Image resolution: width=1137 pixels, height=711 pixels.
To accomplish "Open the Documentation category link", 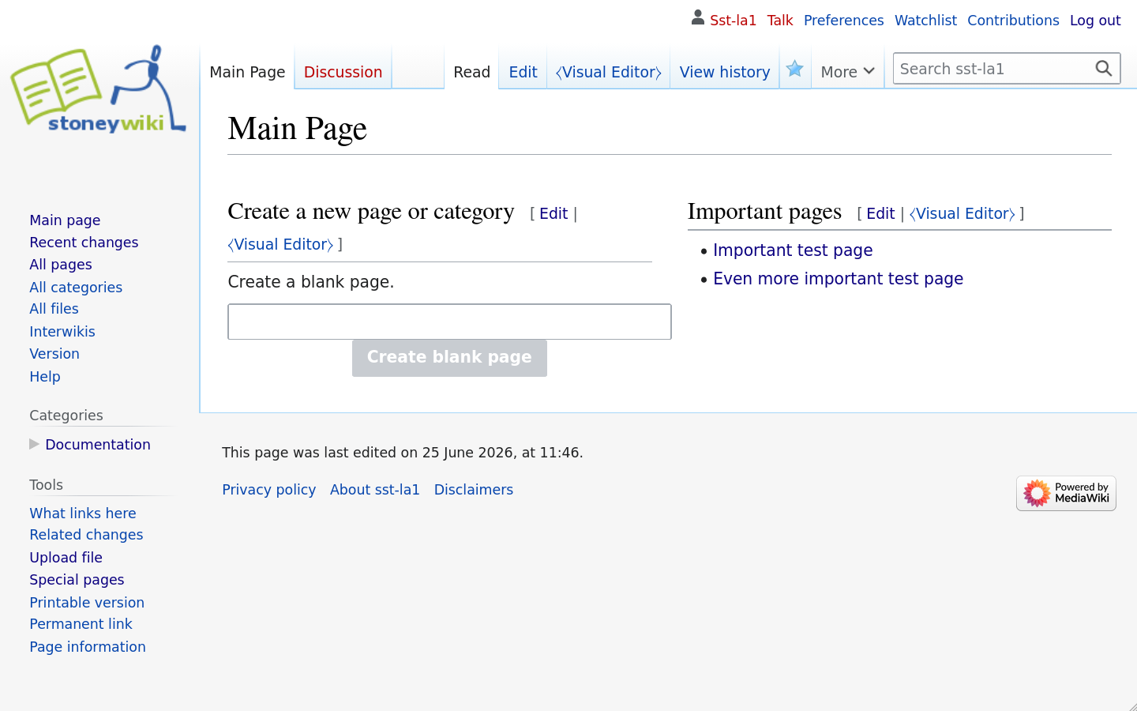I will click(x=98, y=445).
